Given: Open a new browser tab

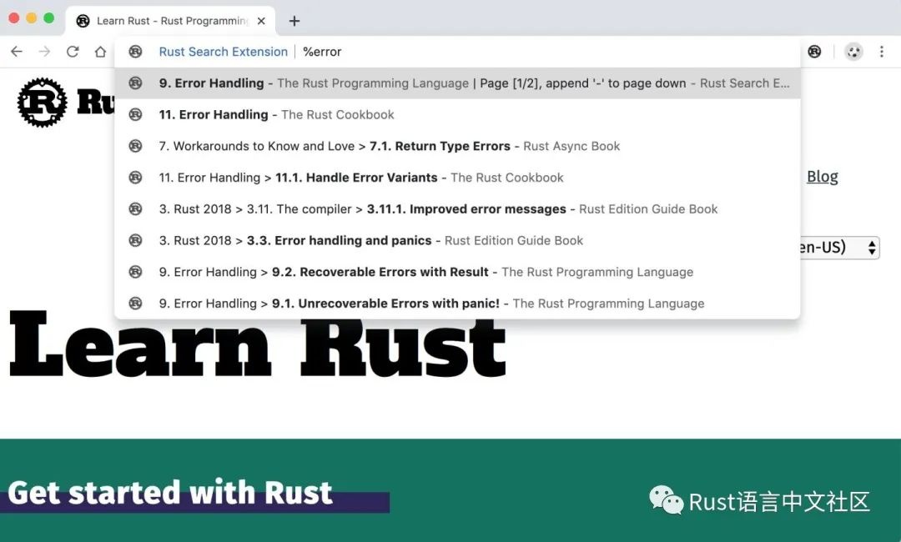Looking at the screenshot, I should (294, 21).
